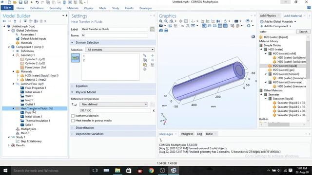312x175 pixels.
Task: Click Zoom Out in Graphics toolbar
Action: click(166, 21)
